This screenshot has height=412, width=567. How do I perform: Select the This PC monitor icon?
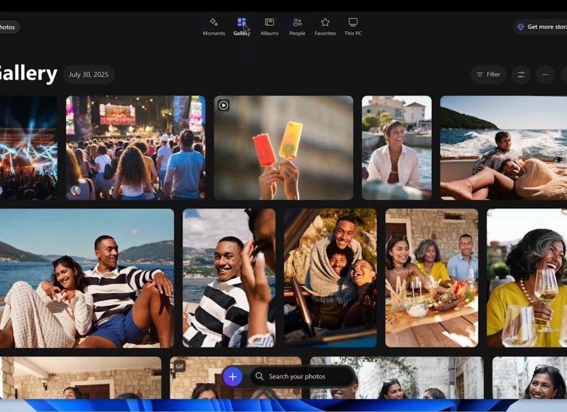point(353,22)
